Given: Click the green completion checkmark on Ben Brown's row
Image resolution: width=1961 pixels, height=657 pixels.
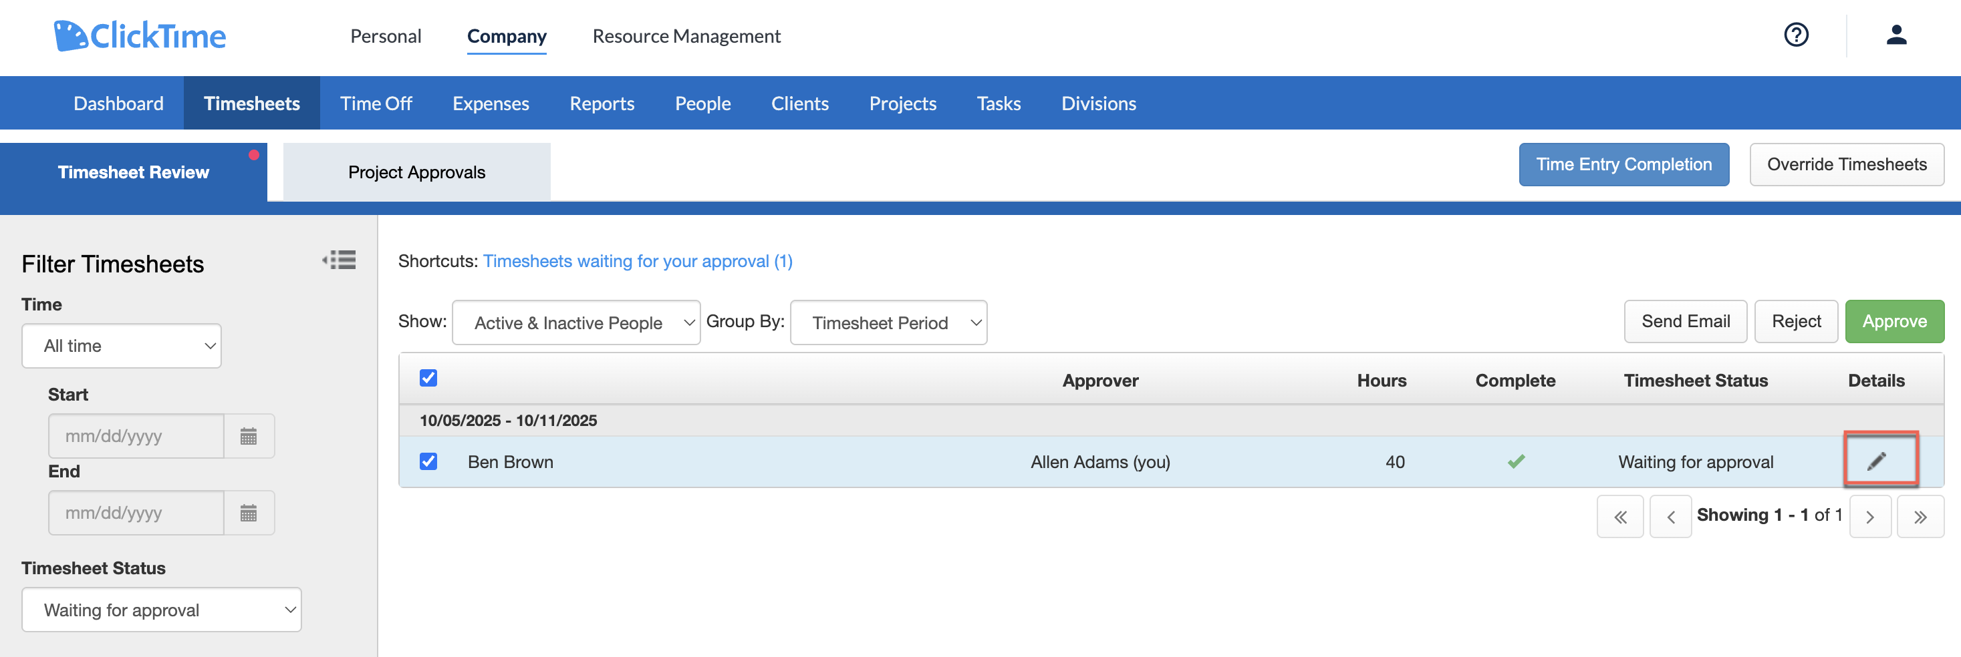Looking at the screenshot, I should 1516,461.
